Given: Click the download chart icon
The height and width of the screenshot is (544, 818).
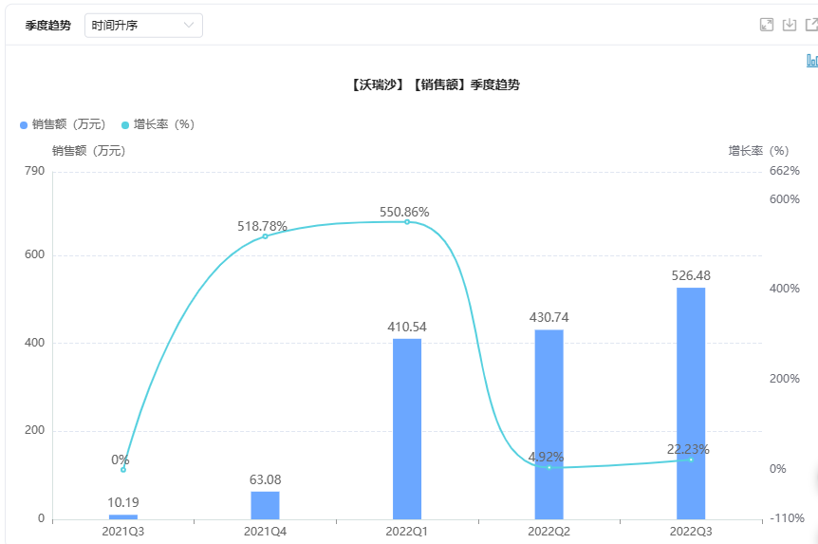Looking at the screenshot, I should (790, 25).
